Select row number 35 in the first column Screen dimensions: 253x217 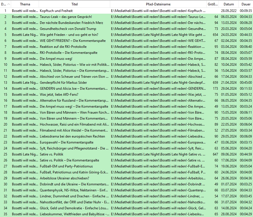pos(5,214)
